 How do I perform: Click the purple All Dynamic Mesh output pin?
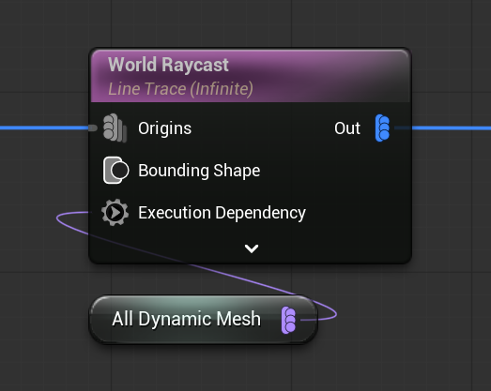289,320
